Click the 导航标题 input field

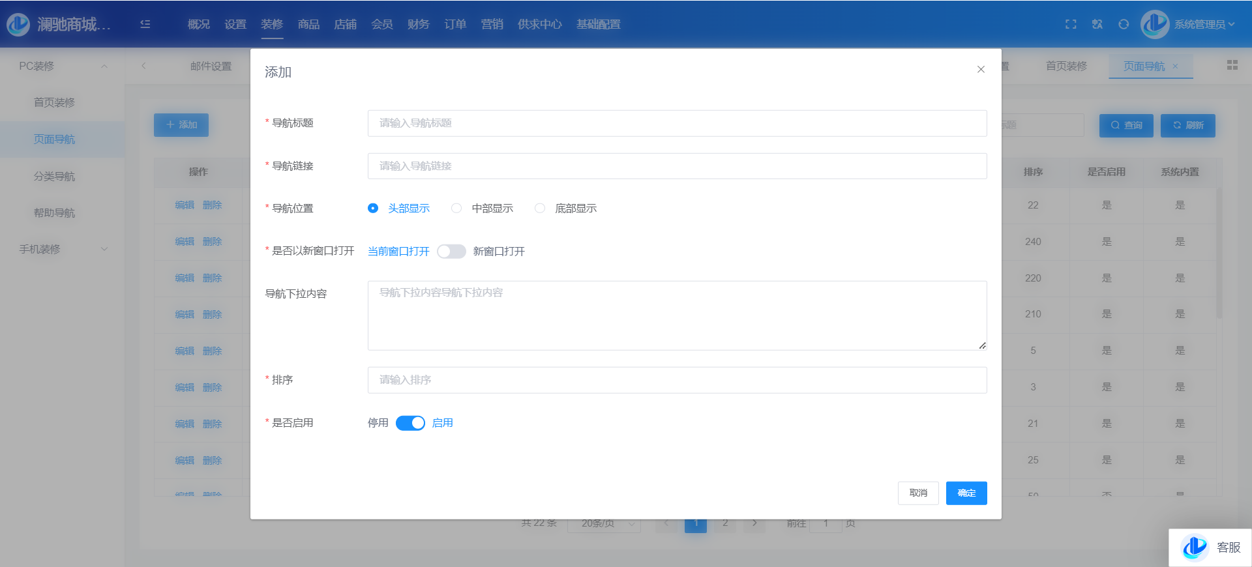677,123
